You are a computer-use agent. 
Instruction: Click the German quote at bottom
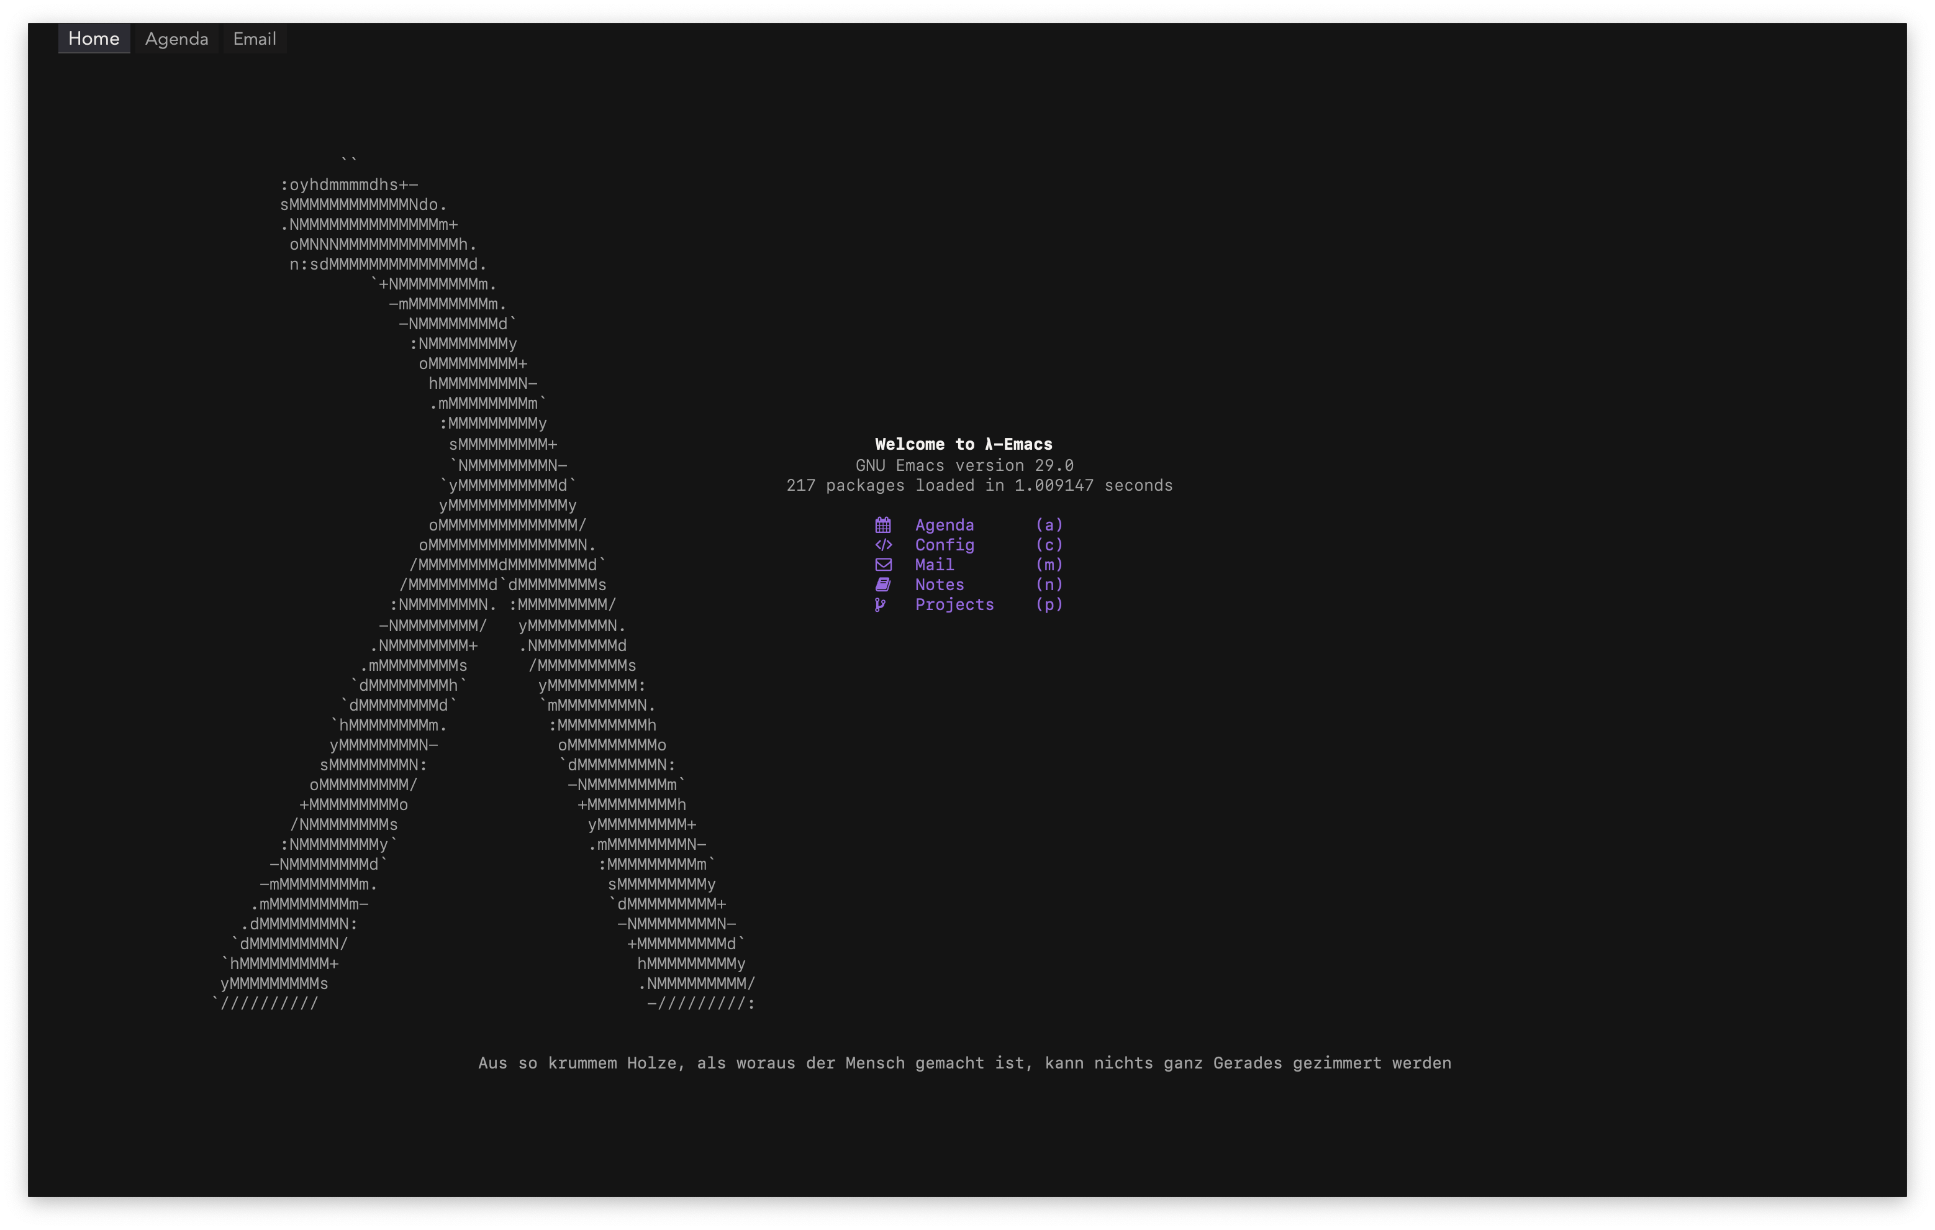pos(964,1063)
